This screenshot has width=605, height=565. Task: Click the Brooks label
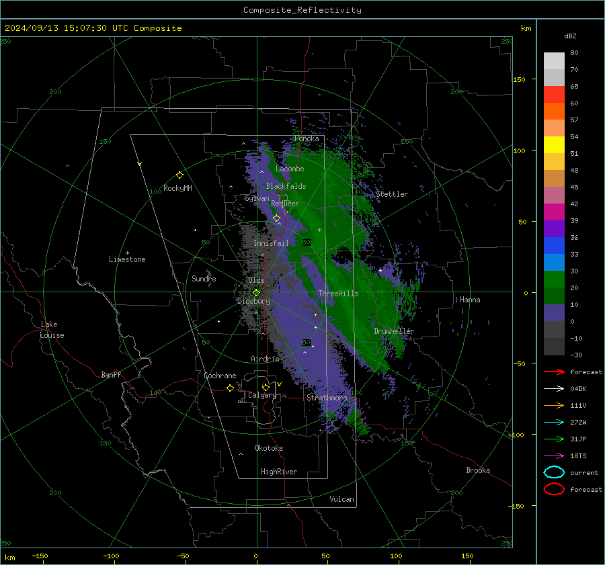click(x=478, y=470)
